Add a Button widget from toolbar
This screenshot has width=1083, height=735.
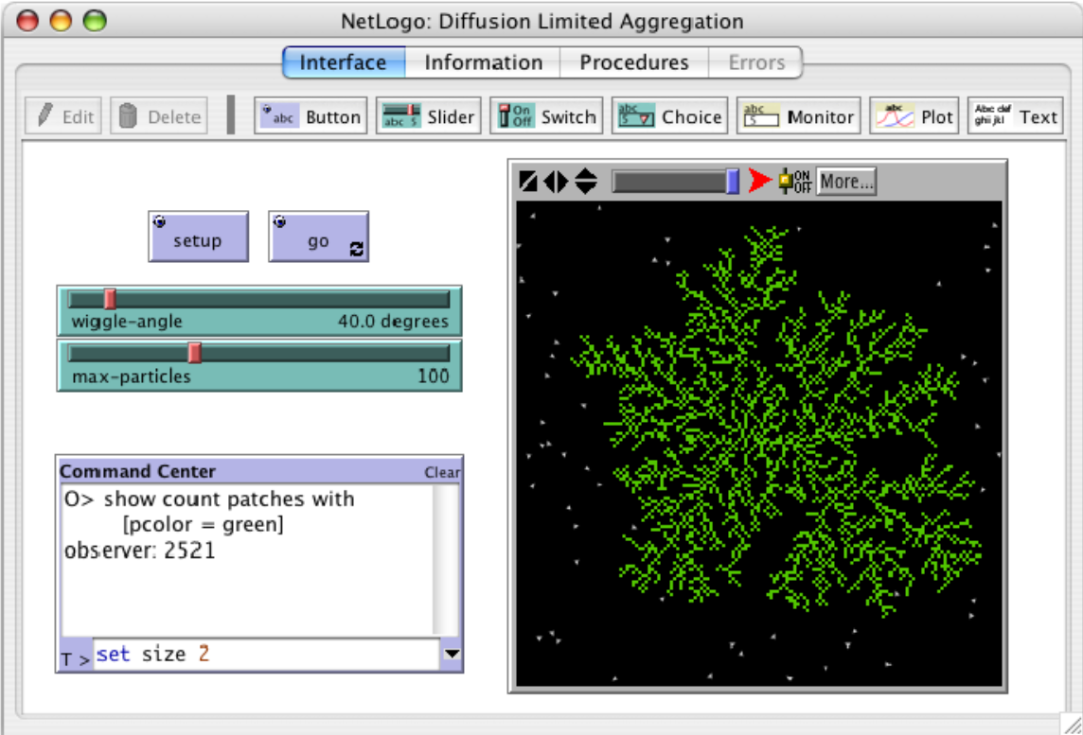tap(311, 117)
